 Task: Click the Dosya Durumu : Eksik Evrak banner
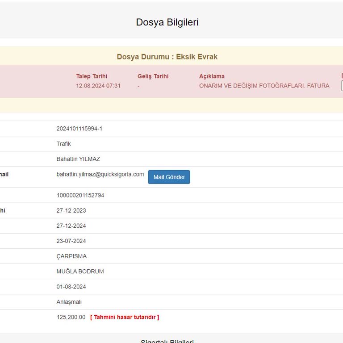pos(167,57)
